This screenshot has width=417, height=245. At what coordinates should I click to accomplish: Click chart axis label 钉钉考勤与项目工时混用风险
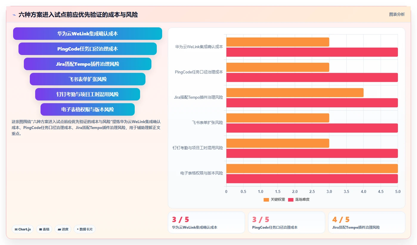198,148
